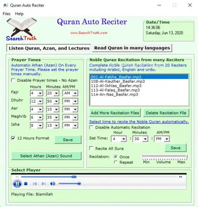The height and width of the screenshot is (207, 198).
Task: Open Set Time AM/PM dropdown
Action: pyautogui.click(x=167, y=139)
